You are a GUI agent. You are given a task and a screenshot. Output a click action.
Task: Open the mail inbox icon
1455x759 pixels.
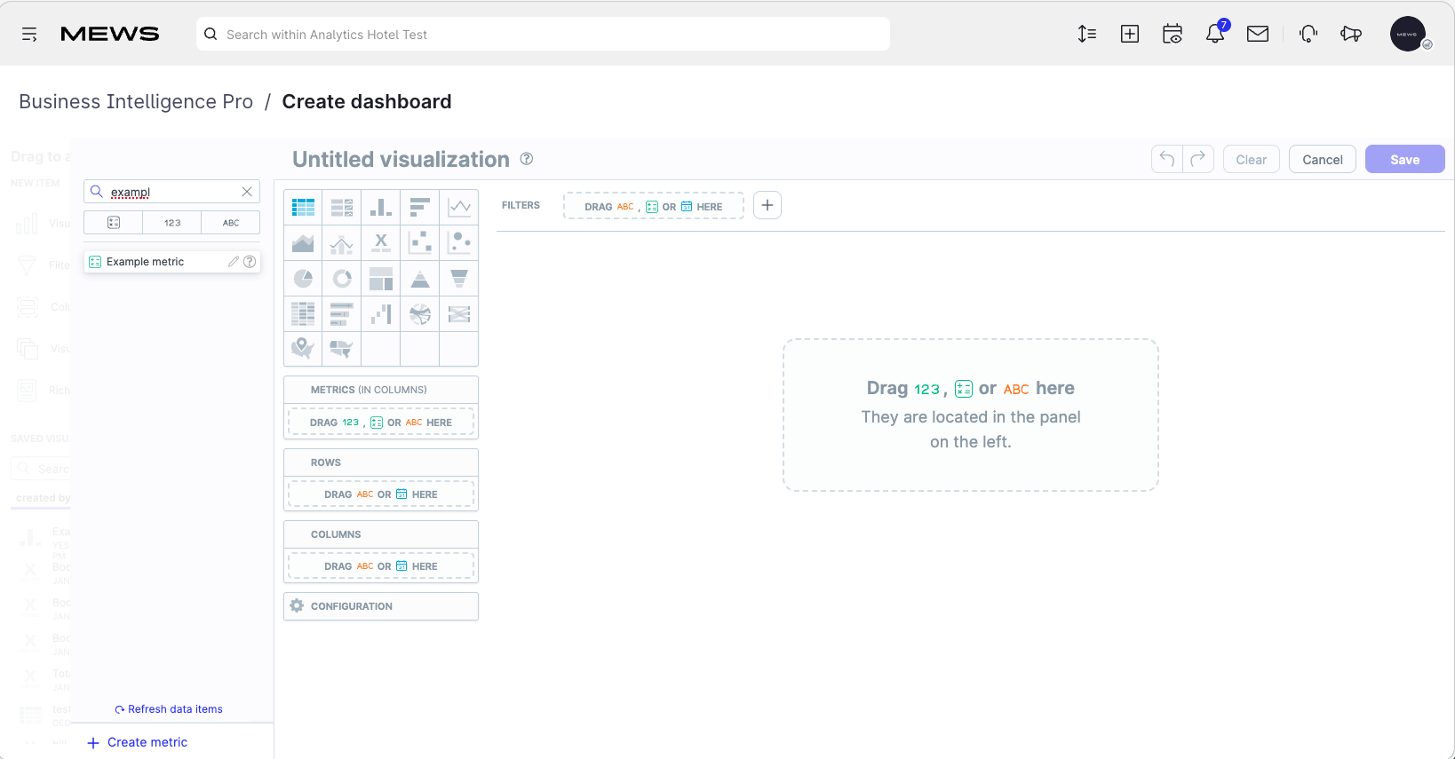coord(1258,34)
